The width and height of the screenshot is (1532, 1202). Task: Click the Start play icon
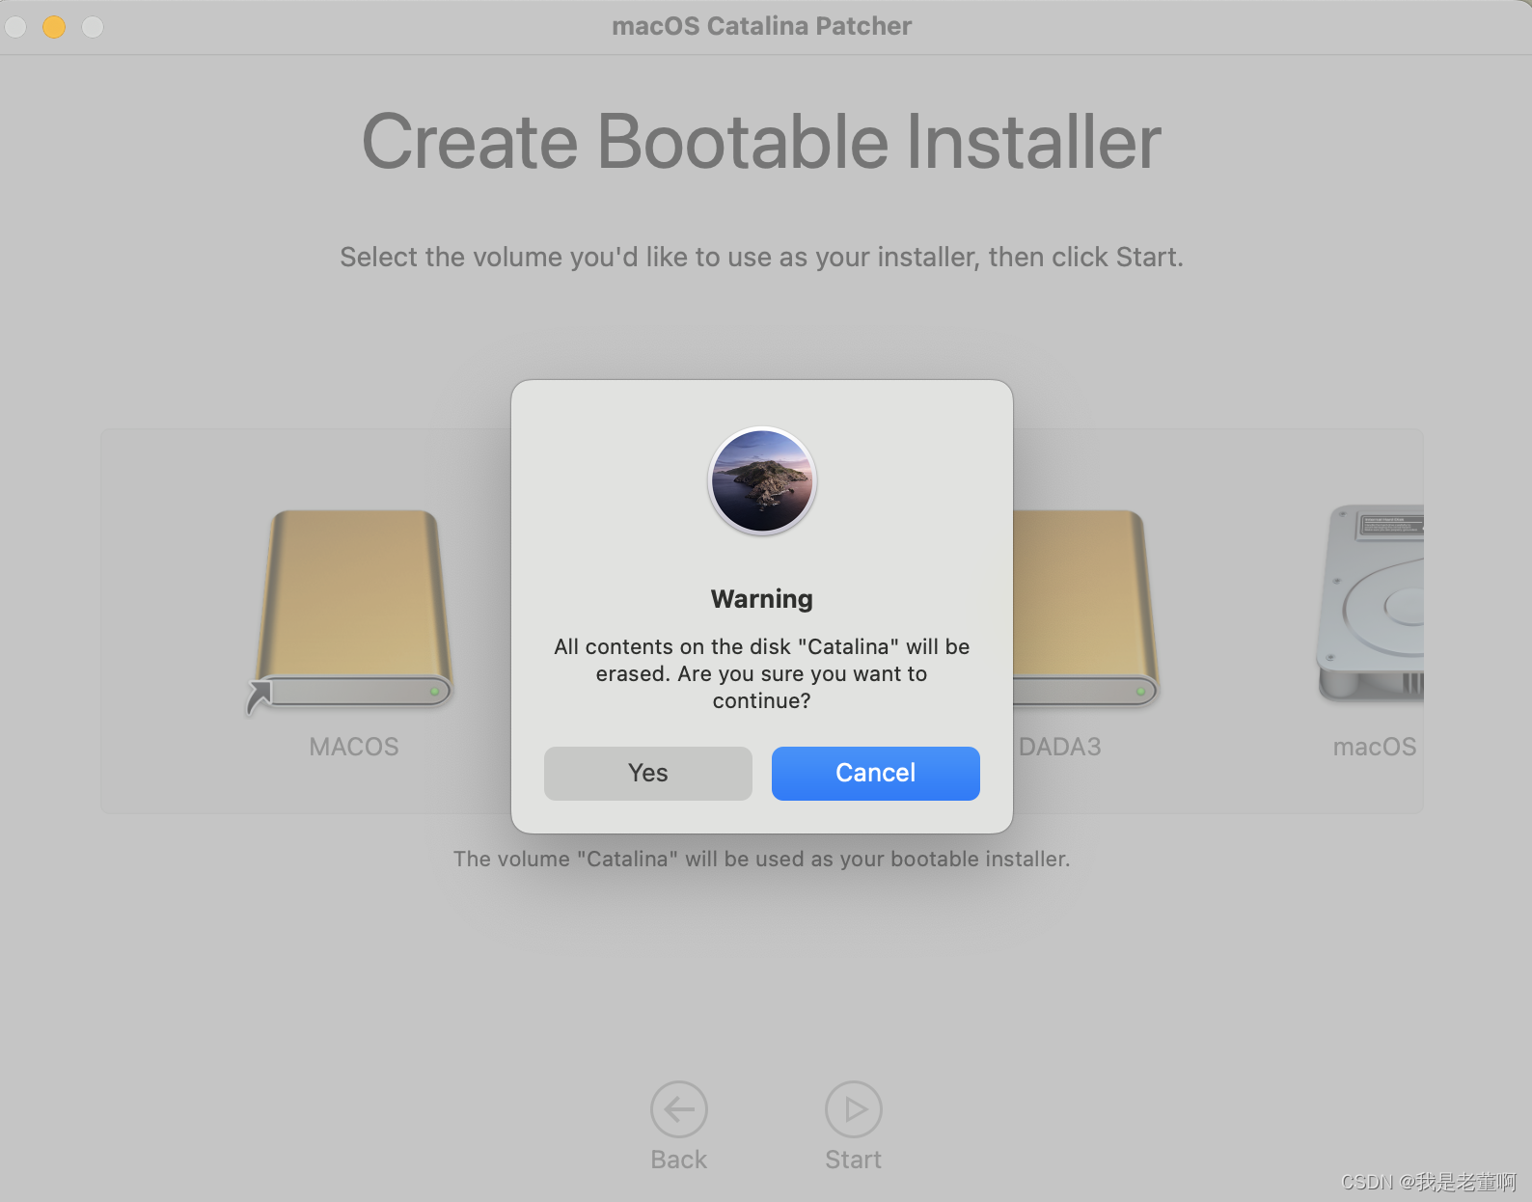tap(854, 1109)
